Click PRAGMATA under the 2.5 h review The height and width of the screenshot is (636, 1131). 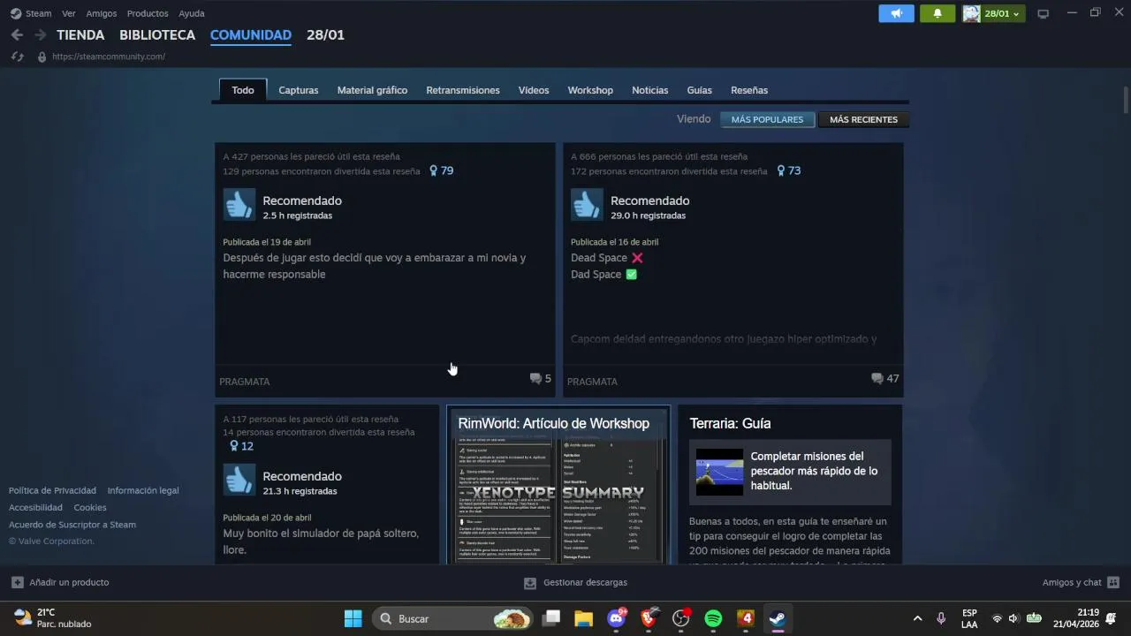tap(245, 382)
